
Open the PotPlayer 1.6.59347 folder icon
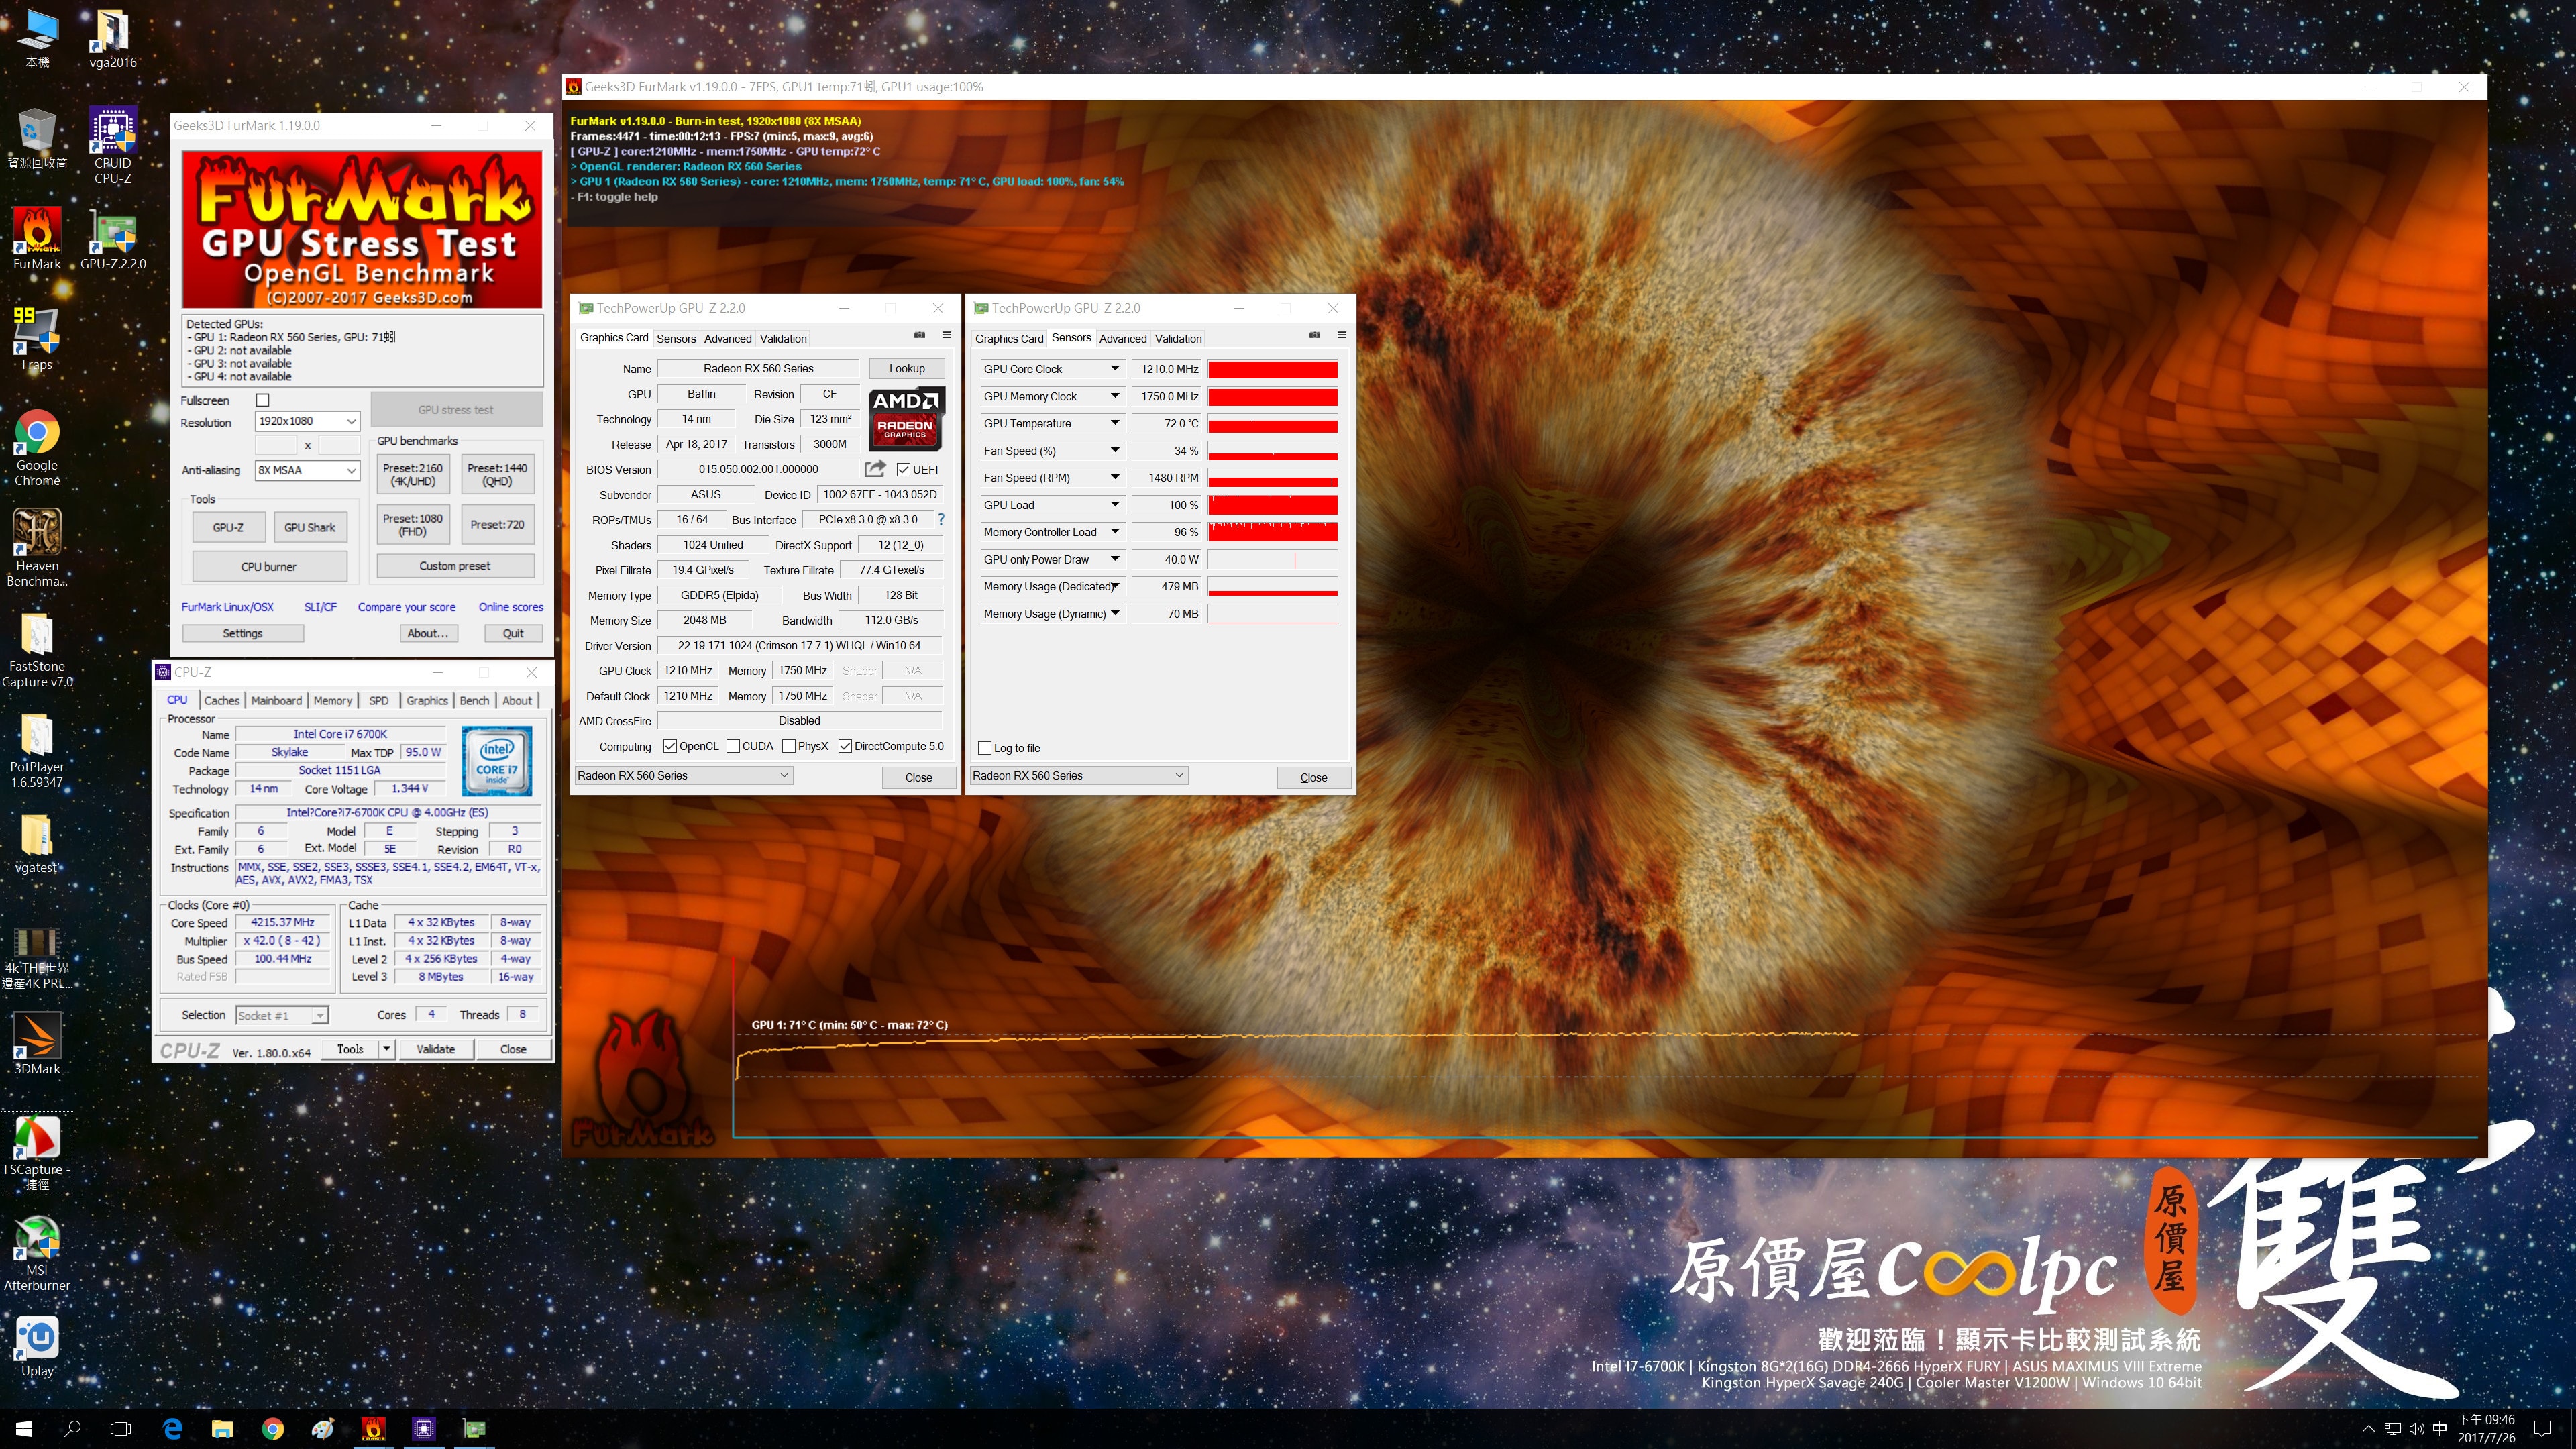coord(37,750)
